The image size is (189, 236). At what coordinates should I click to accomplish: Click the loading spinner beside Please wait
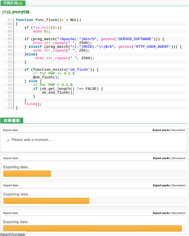7,140
